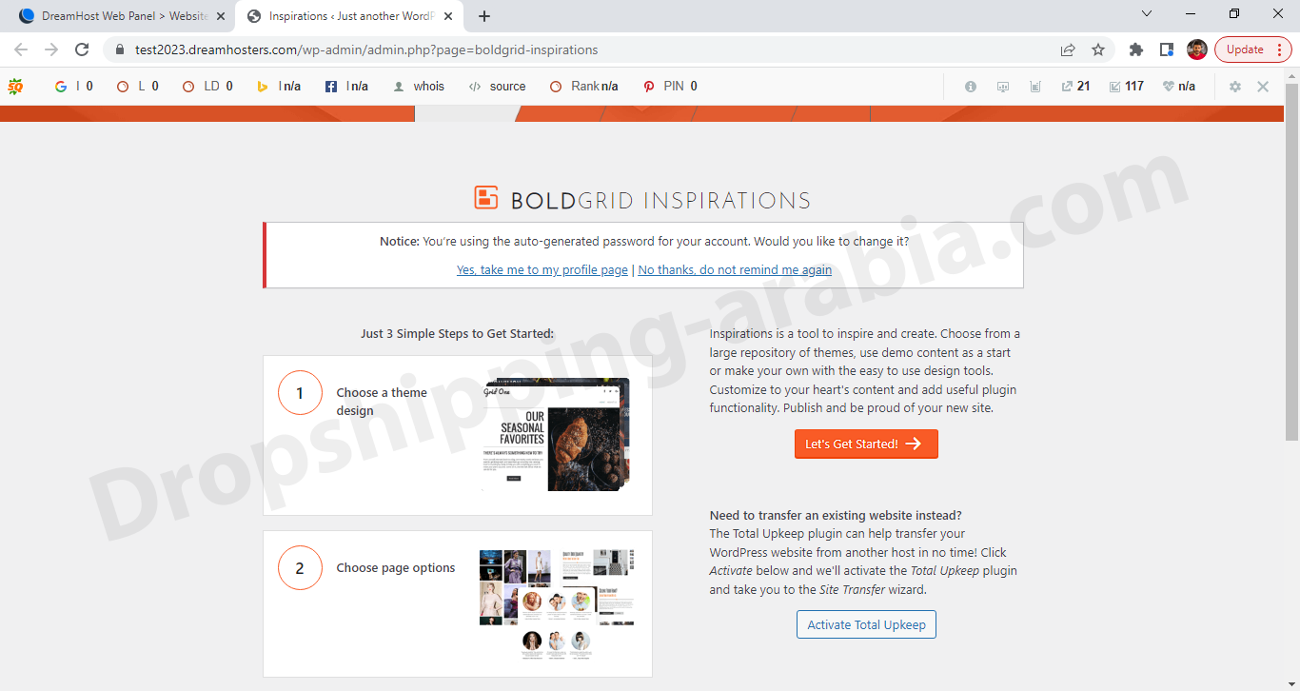This screenshot has width=1300, height=691.
Task: Share this page via address bar icon
Action: pyautogui.click(x=1068, y=49)
